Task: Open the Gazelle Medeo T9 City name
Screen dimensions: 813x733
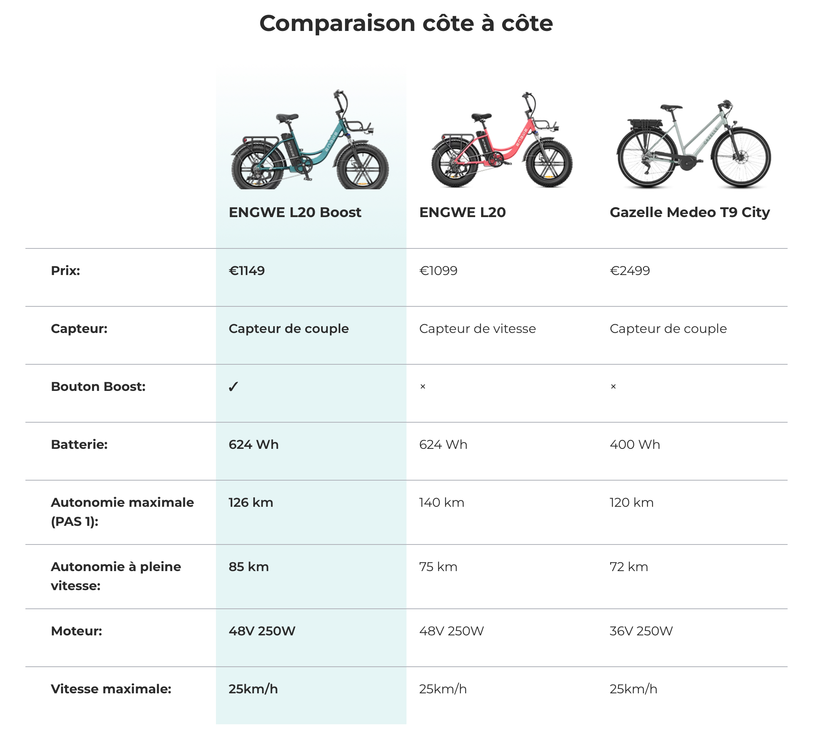Action: (x=689, y=212)
